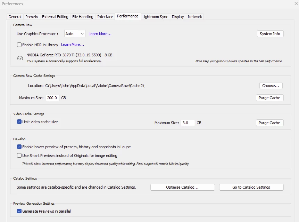
Task: Enable HDR in Library checkbox
Action: pos(19,45)
